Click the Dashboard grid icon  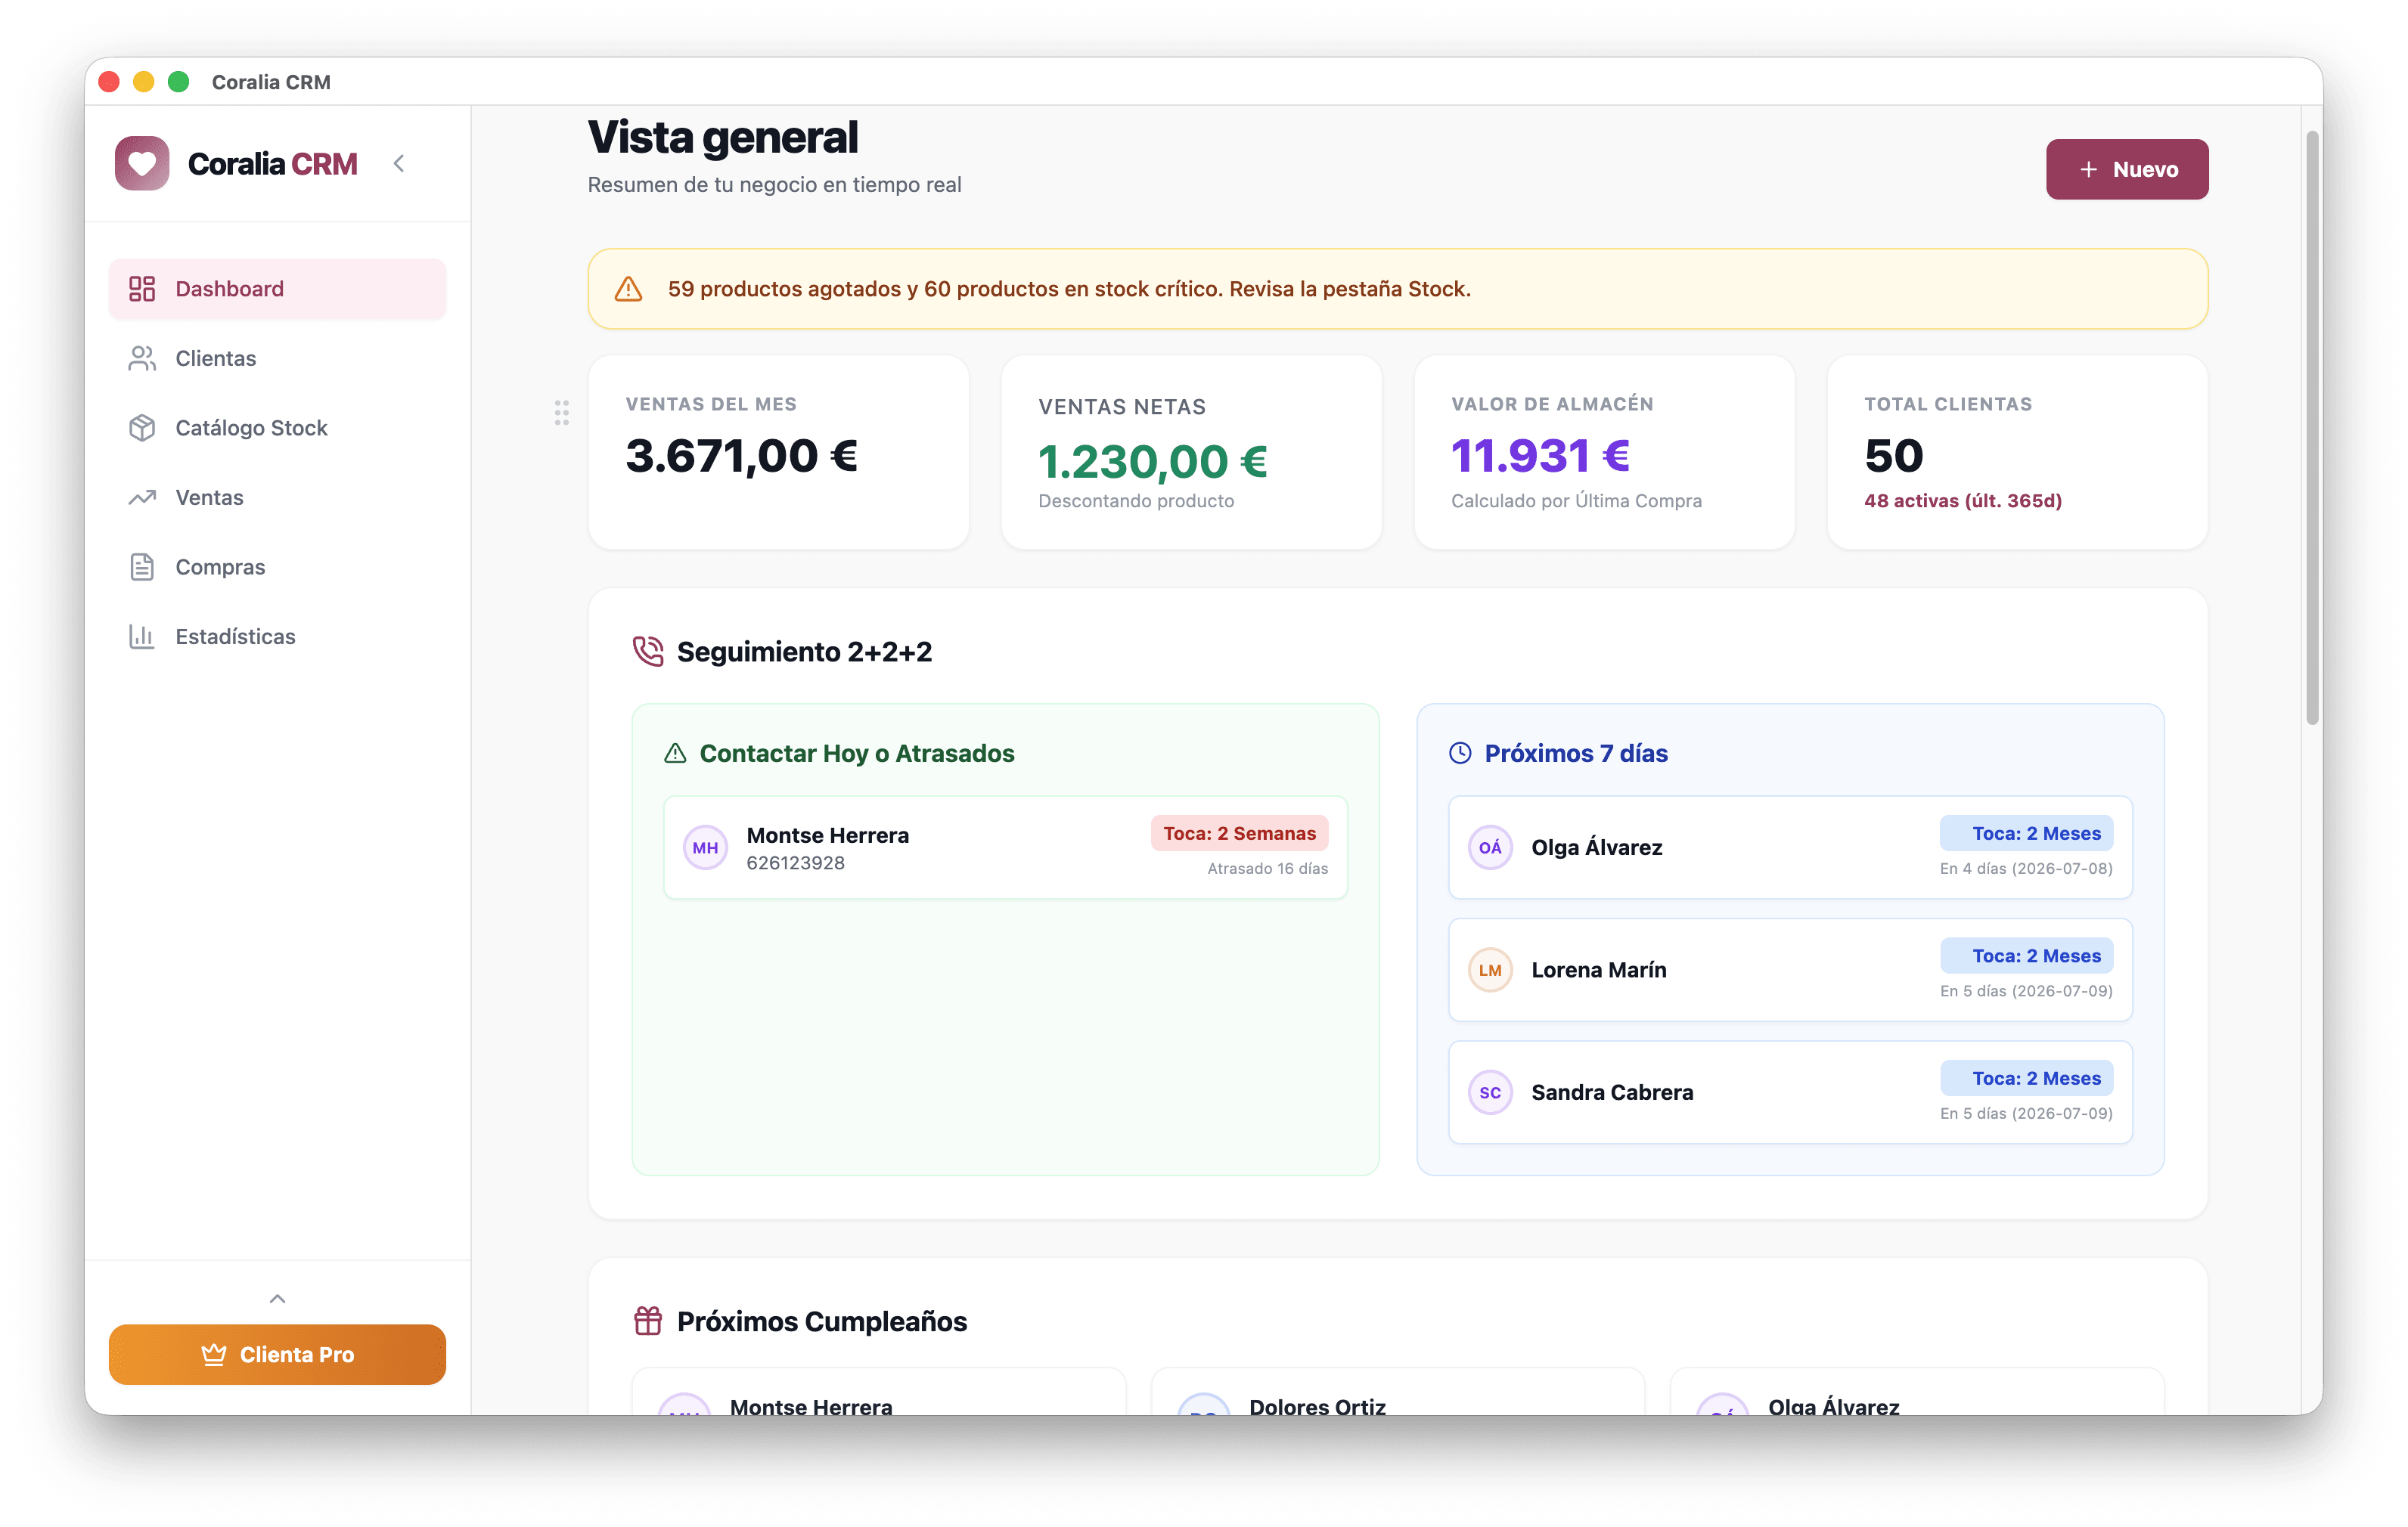142,289
